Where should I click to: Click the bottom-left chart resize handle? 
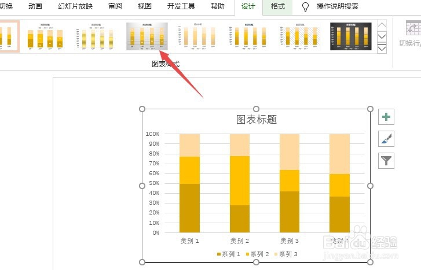pyautogui.click(x=142, y=262)
